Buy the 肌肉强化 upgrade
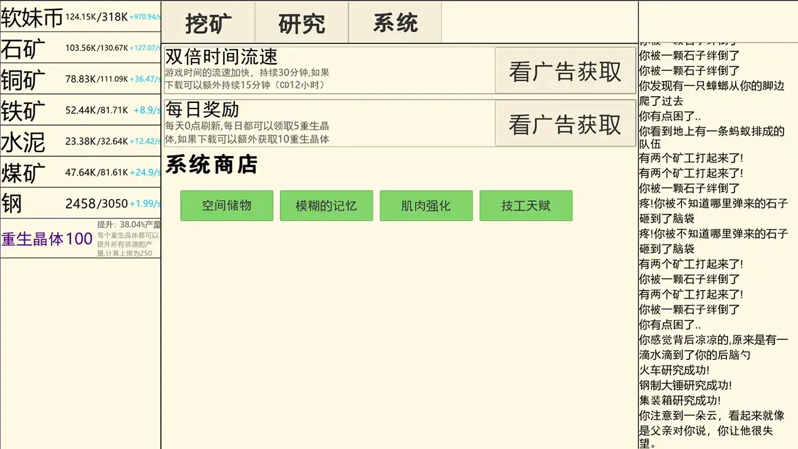Viewport: 798px width, 449px height. click(426, 205)
